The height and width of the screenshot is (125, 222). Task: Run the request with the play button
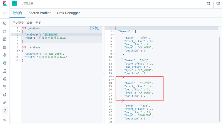(x=93, y=28)
